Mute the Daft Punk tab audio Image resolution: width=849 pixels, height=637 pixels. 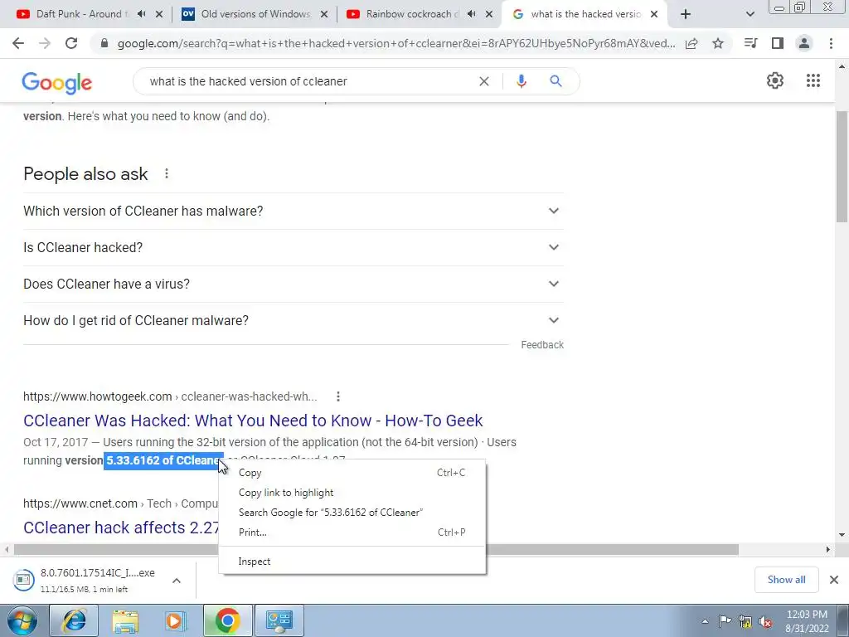tap(141, 14)
